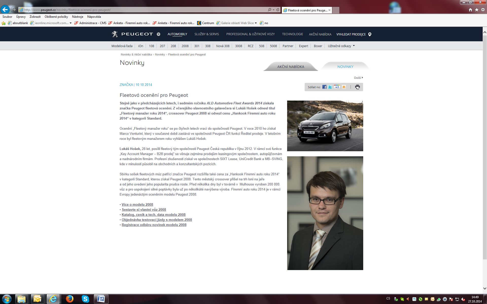Open the Windows Start button
Viewport: 487px width, 304px height.
pos(7,299)
